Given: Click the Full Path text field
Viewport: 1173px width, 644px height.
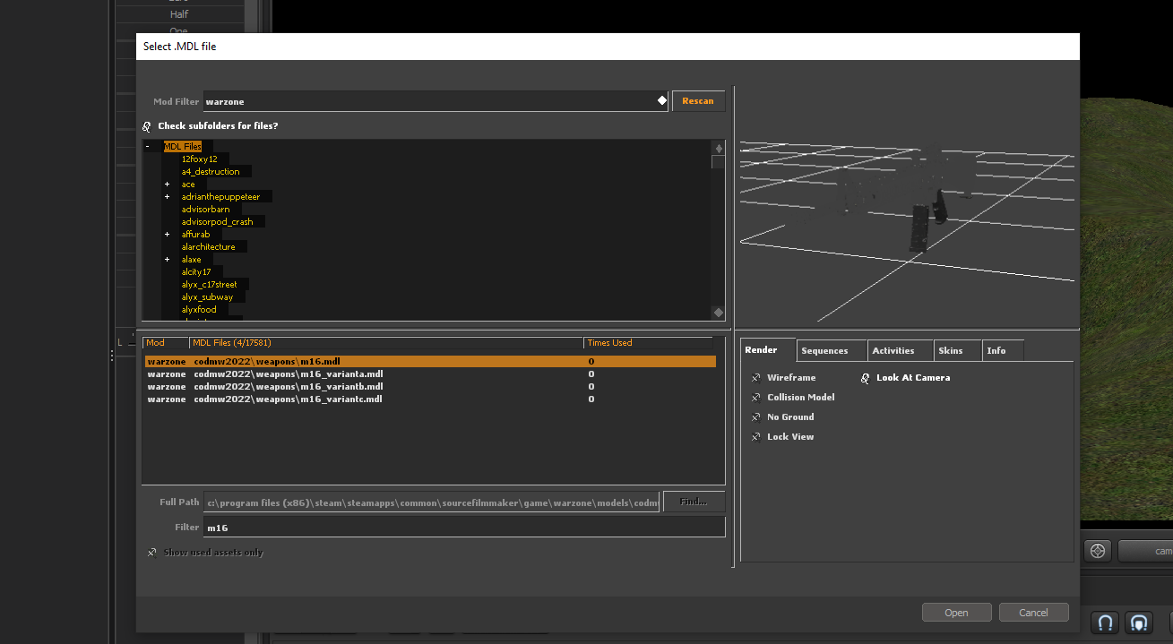Looking at the screenshot, I should point(431,502).
